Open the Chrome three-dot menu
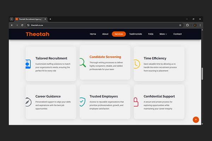212x141 pixels. point(200,25)
